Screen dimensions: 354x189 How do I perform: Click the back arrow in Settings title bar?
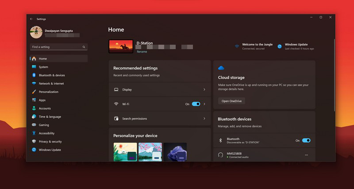pos(31,19)
